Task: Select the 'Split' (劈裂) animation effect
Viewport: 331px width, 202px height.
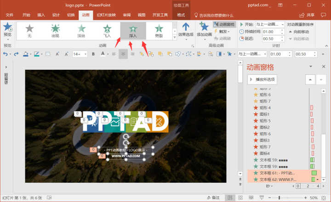Action: [x=159, y=31]
